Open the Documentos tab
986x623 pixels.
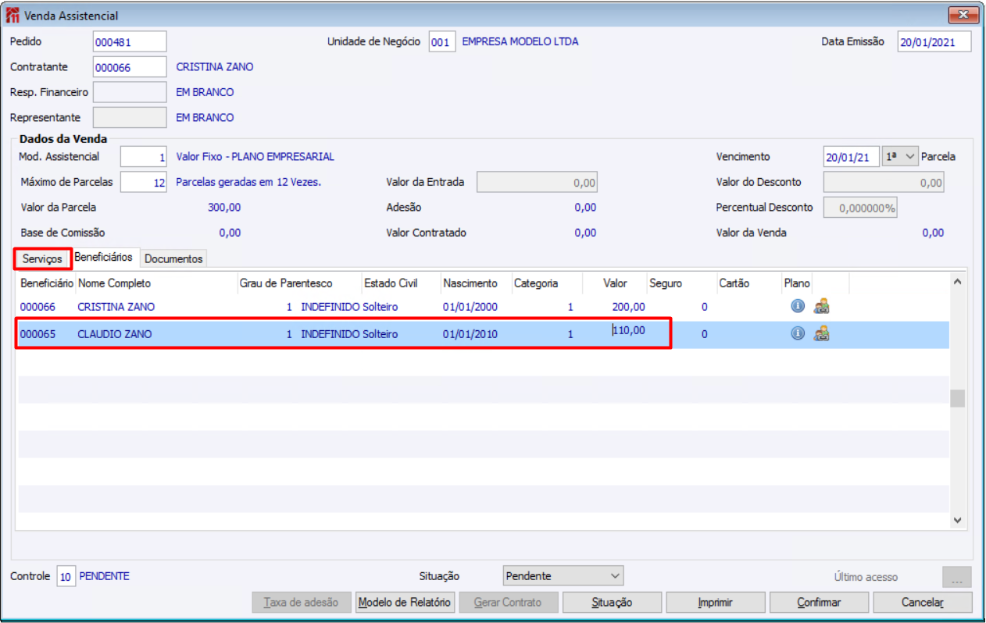(x=173, y=258)
